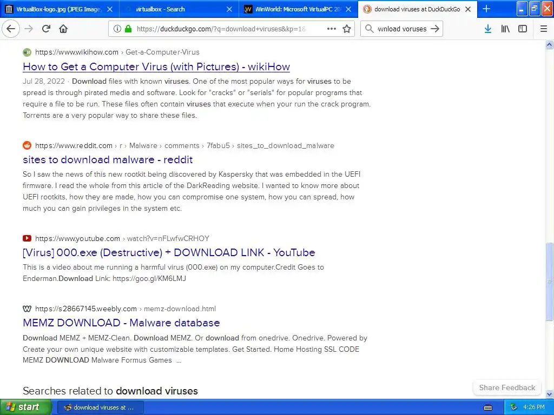Click the network tray icon
The image size is (554, 415).
tap(513, 407)
